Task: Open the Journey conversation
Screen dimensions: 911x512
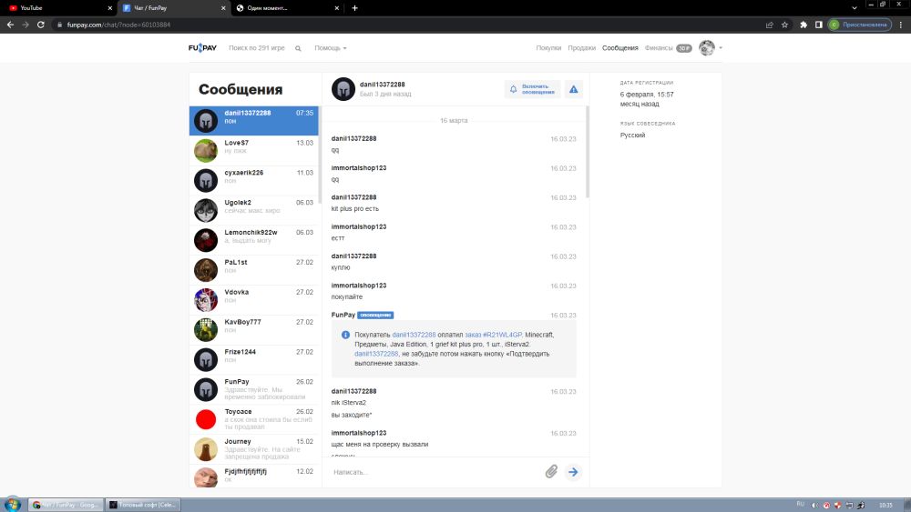Action: [254, 449]
